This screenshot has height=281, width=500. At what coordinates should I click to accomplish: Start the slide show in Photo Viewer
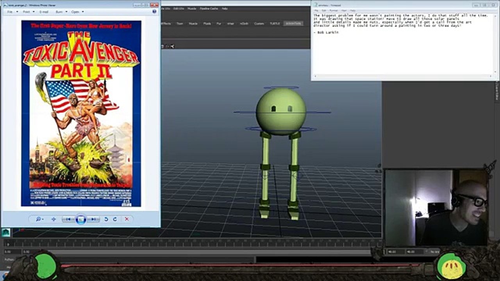click(80, 219)
